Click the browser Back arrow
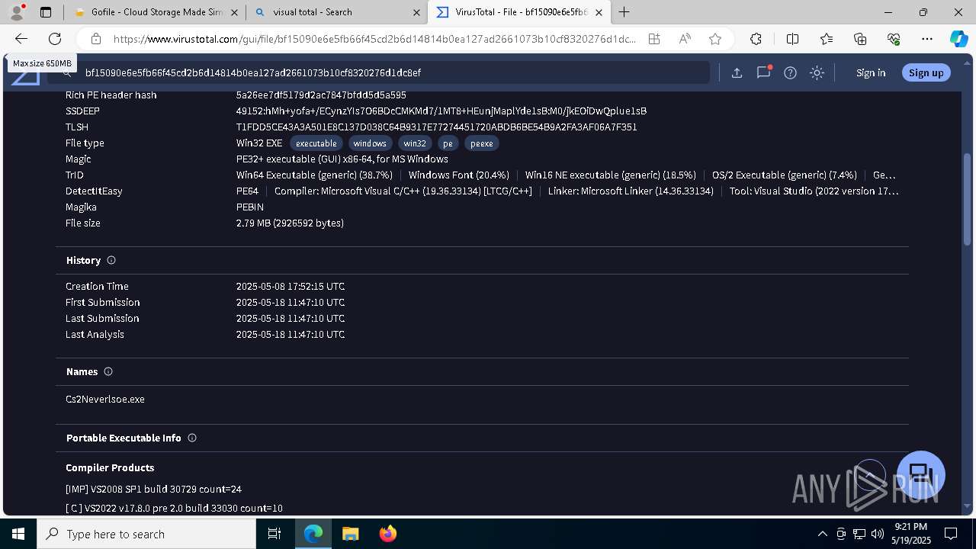976x549 pixels. tap(21, 39)
